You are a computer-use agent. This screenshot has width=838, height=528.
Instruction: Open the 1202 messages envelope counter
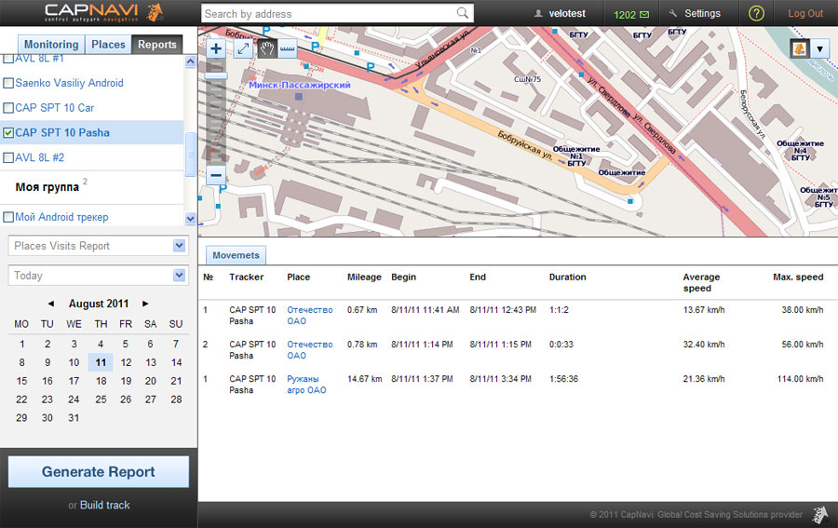[x=631, y=14]
